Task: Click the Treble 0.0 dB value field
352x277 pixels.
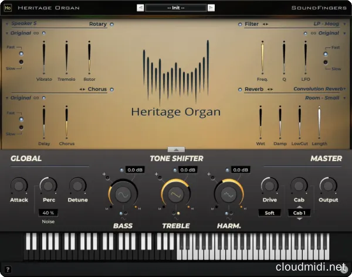Action: tap(188, 170)
